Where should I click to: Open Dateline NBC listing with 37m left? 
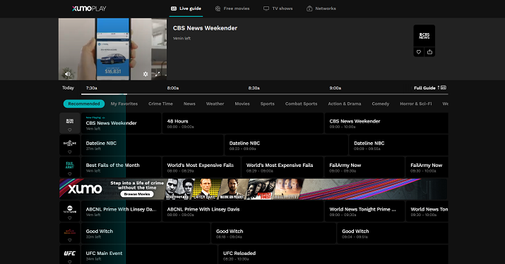tap(153, 145)
